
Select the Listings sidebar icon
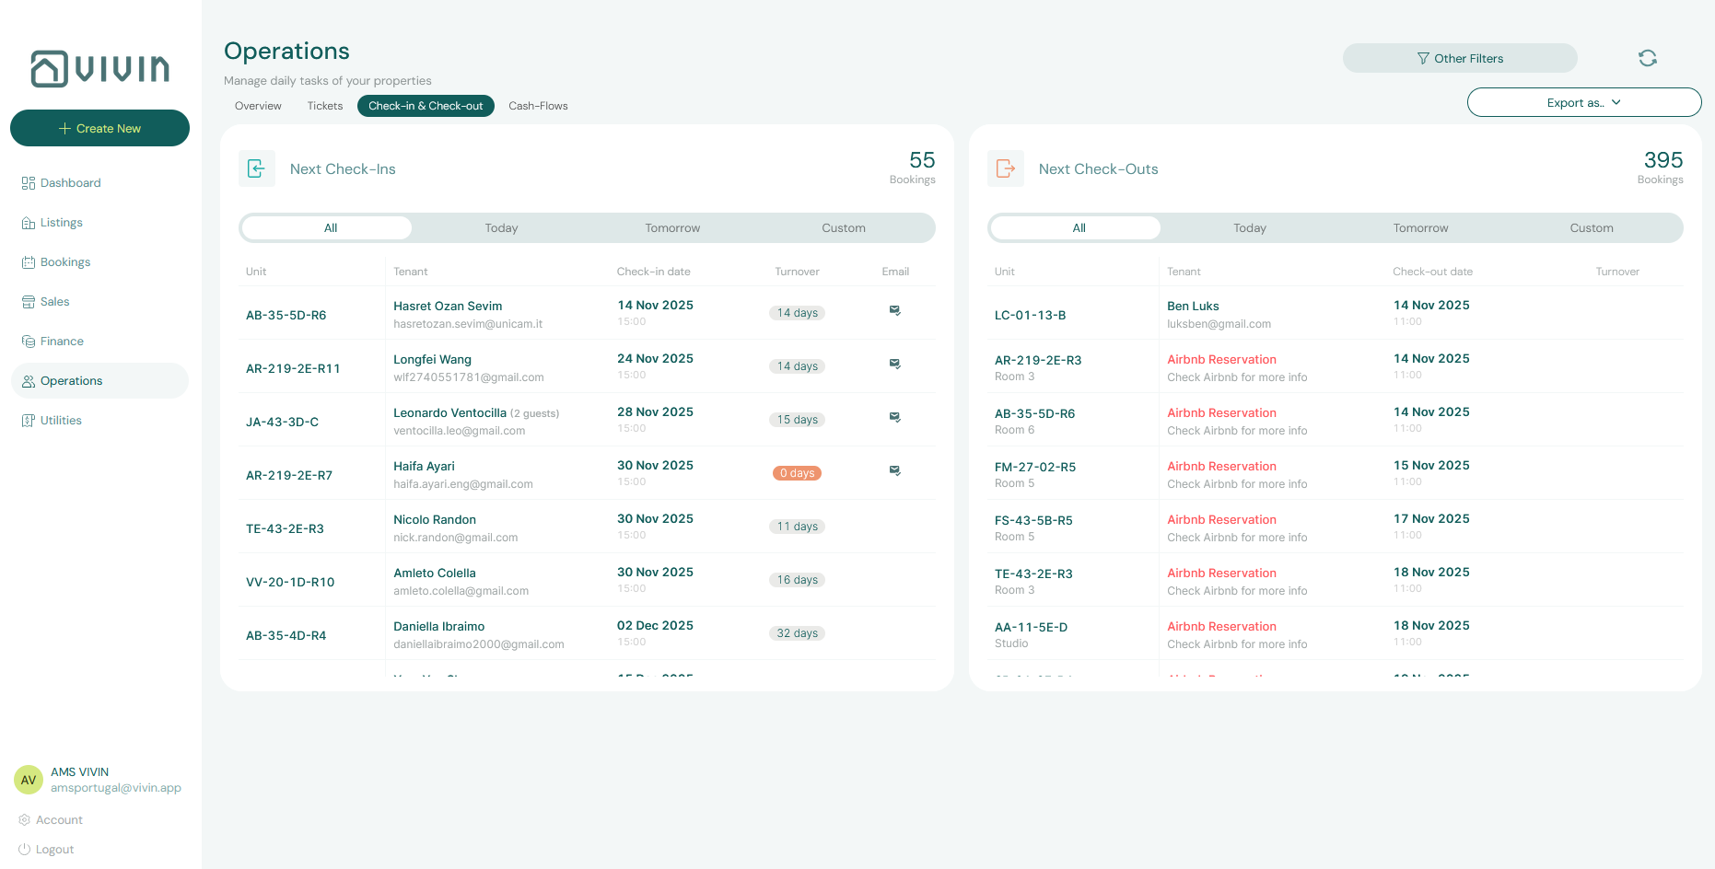pos(29,222)
